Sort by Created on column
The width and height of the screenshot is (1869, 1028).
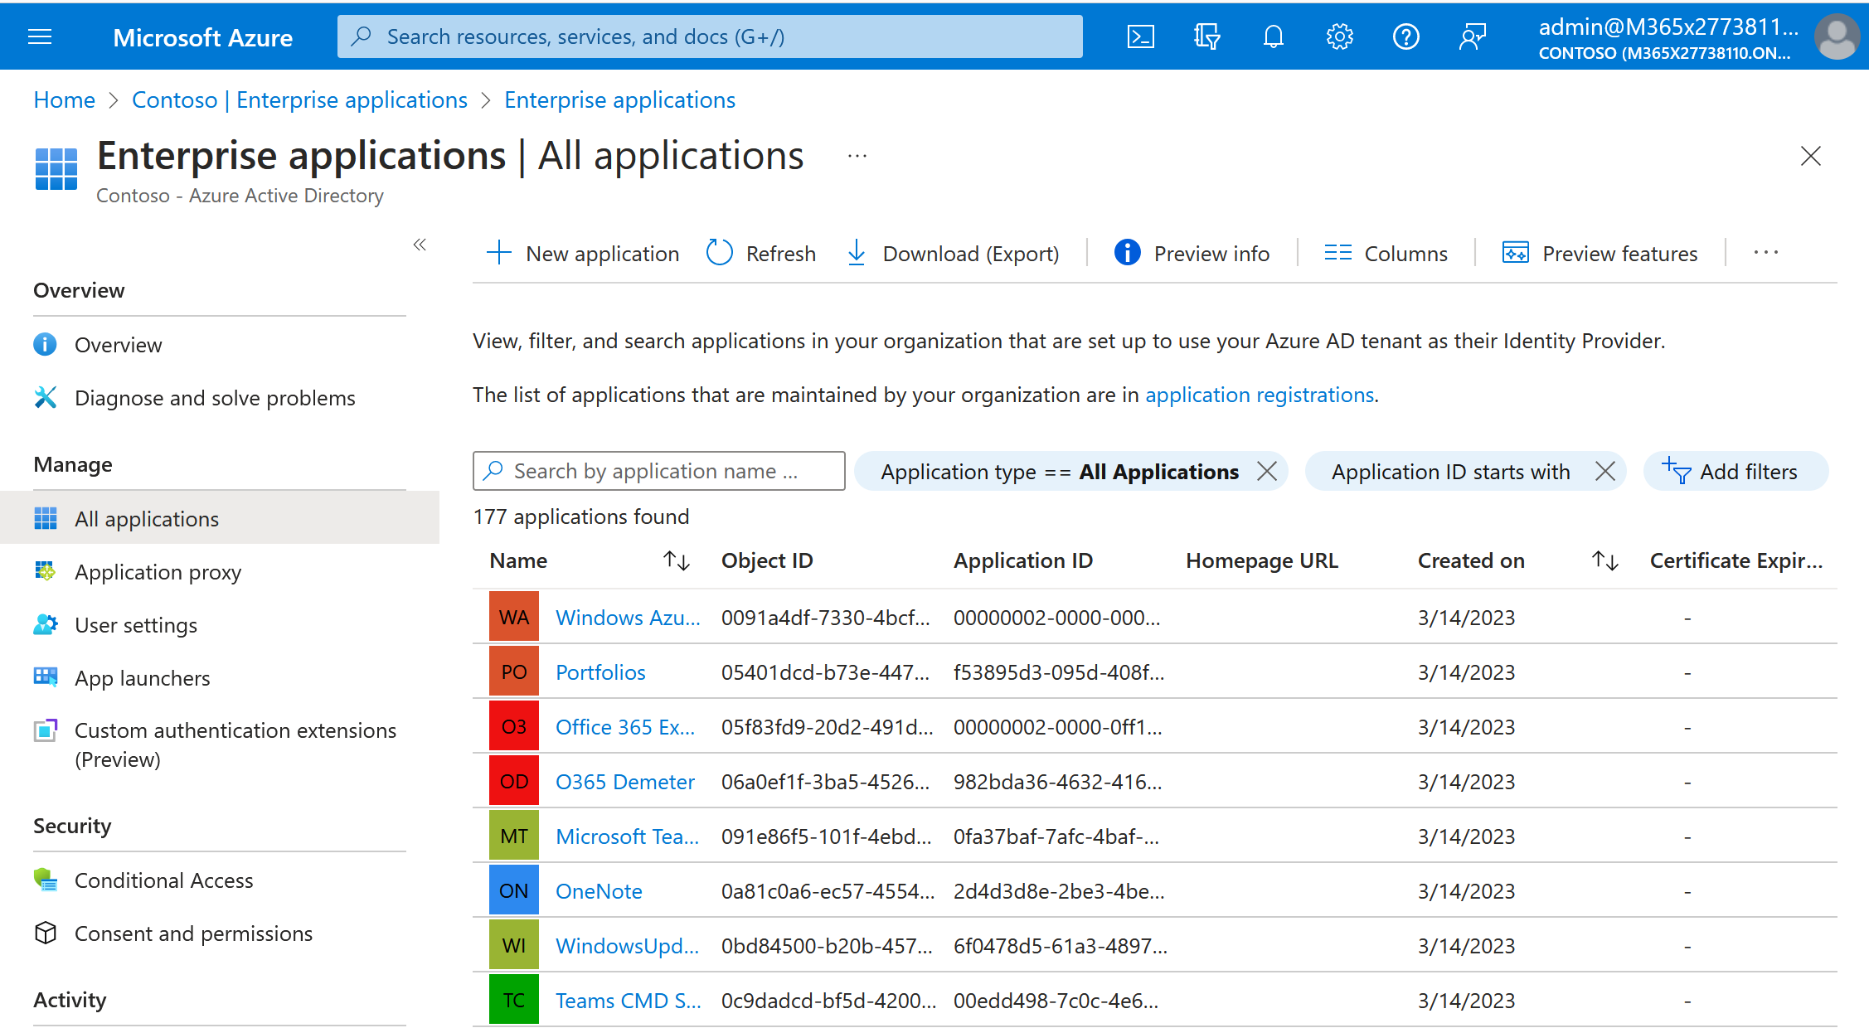pyautogui.click(x=1605, y=561)
